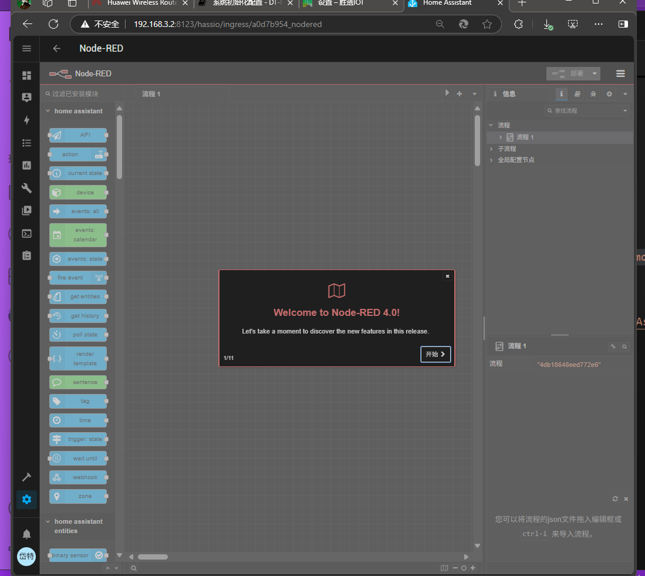645x576 pixels.
Task: Click the 过滤已安装模块 palette filter field
Action: 82,94
